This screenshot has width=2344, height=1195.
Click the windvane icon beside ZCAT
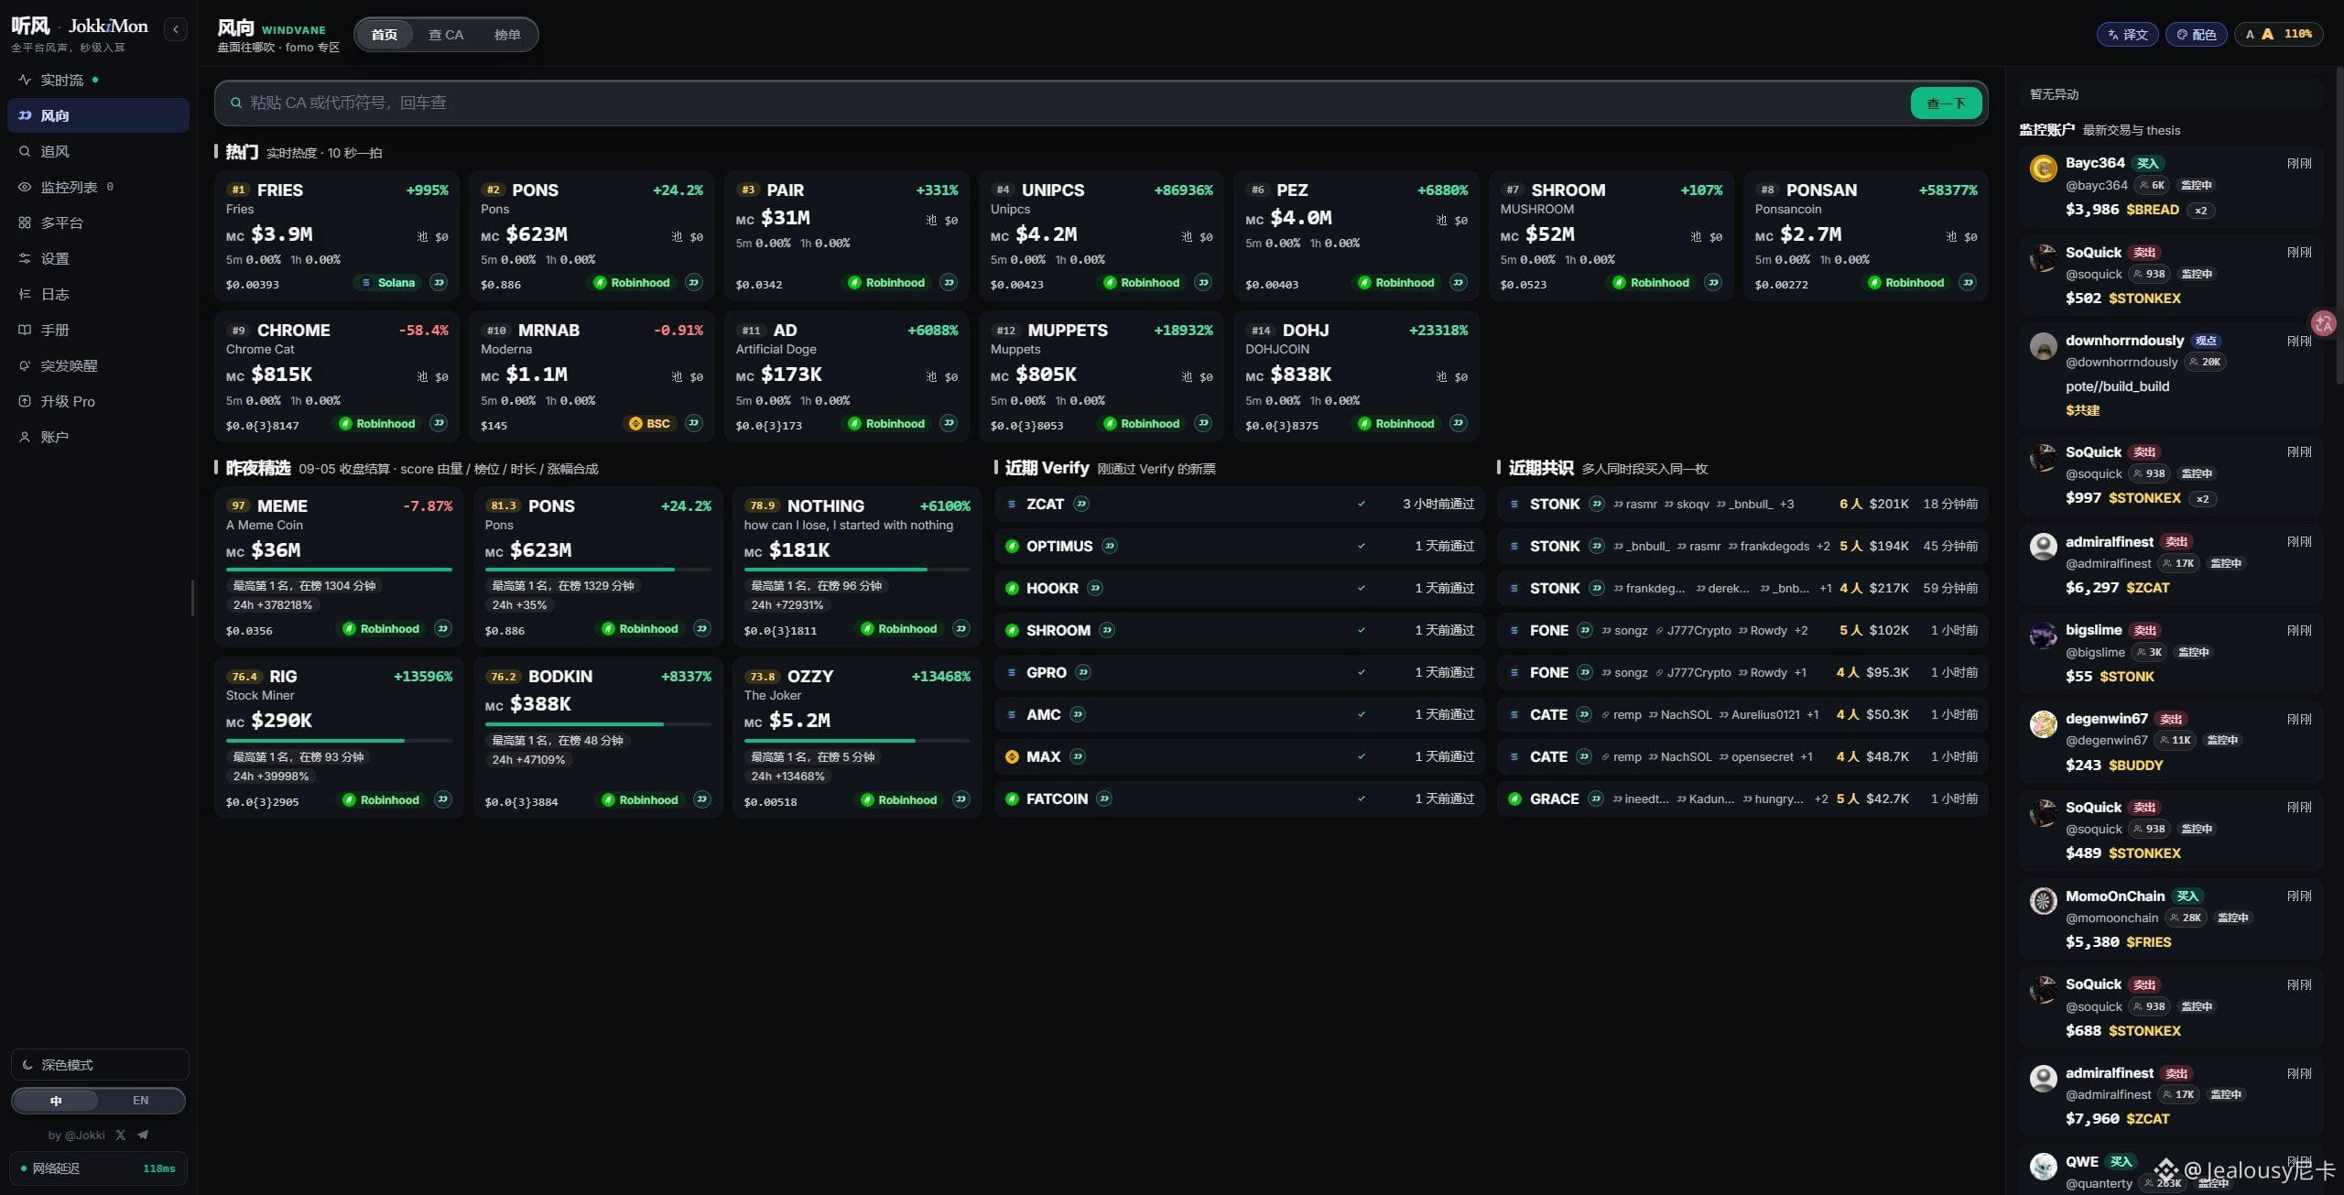tap(1081, 504)
